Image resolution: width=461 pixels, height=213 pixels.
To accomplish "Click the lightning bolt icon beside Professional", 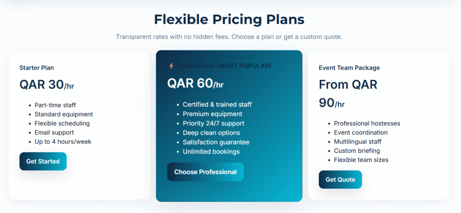I will point(171,66).
